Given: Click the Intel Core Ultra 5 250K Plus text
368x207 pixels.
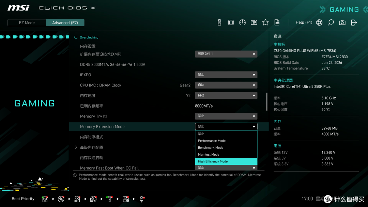Looking at the screenshot, I should coord(302,86).
